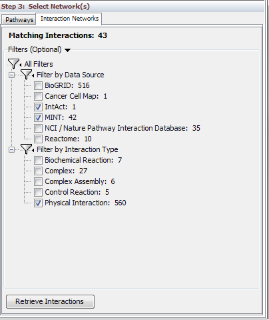
Task: Disable the MINT filter checkbox
Action: point(38,117)
